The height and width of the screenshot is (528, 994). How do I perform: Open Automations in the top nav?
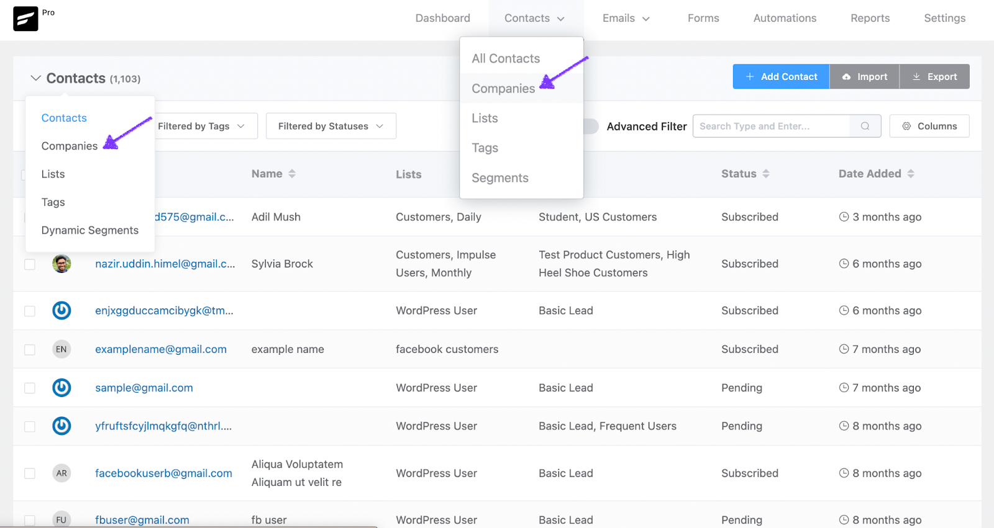pyautogui.click(x=785, y=19)
